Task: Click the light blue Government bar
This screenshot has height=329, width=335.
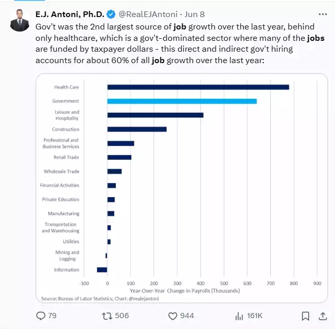Action: click(181, 101)
